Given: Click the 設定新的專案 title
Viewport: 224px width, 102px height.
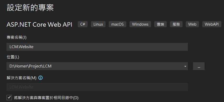Looking at the screenshot, I should tap(30, 8).
